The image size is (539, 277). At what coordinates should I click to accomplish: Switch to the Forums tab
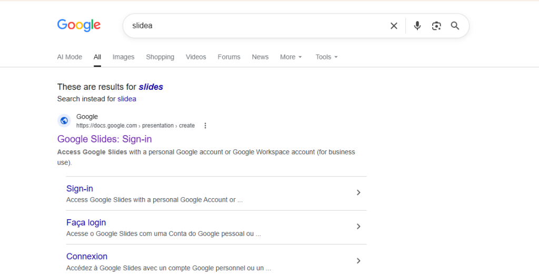coord(229,57)
